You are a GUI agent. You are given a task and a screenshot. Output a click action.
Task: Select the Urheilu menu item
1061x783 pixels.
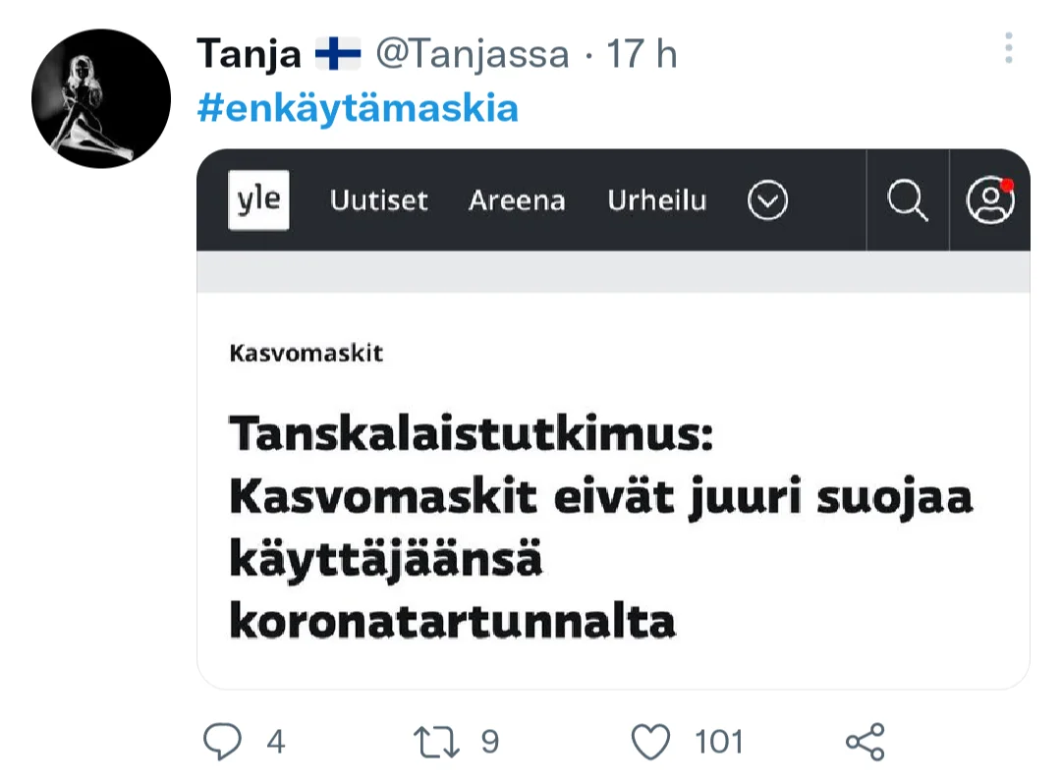pyautogui.click(x=656, y=201)
